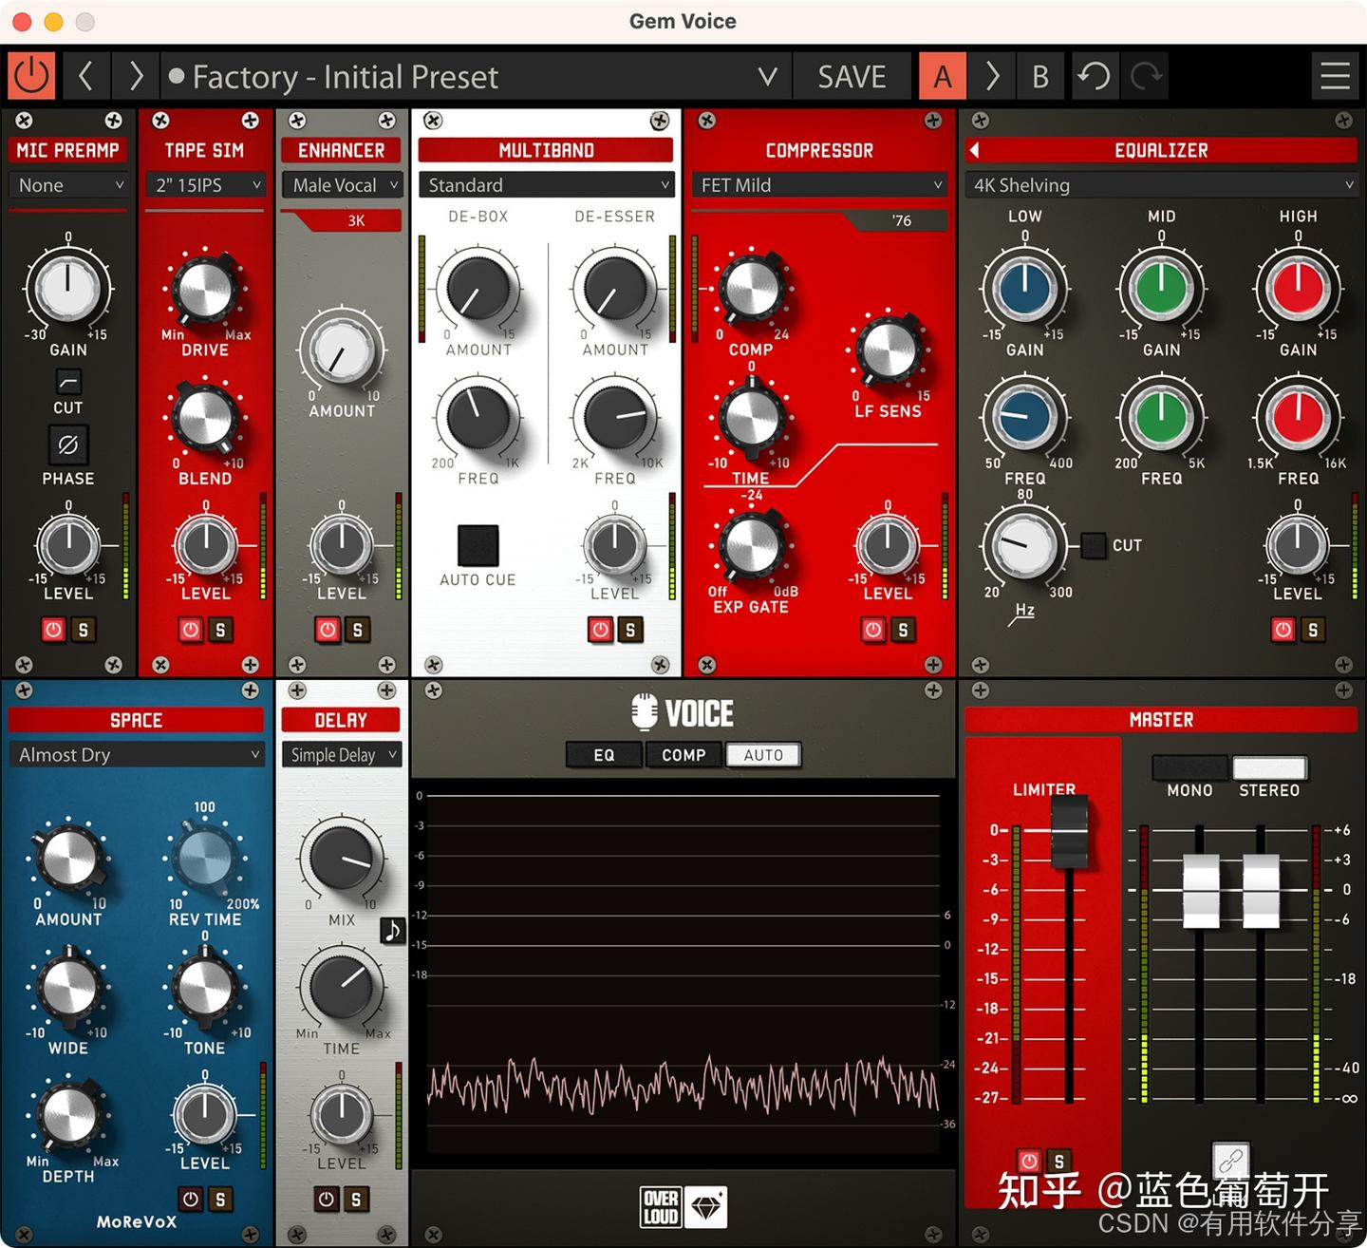The width and height of the screenshot is (1367, 1248).
Task: Save the current preset
Action: point(852,76)
